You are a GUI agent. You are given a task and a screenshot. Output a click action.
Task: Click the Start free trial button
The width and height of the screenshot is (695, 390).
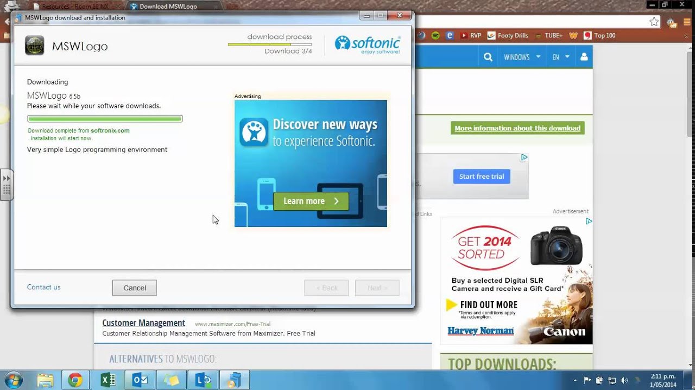pyautogui.click(x=482, y=177)
